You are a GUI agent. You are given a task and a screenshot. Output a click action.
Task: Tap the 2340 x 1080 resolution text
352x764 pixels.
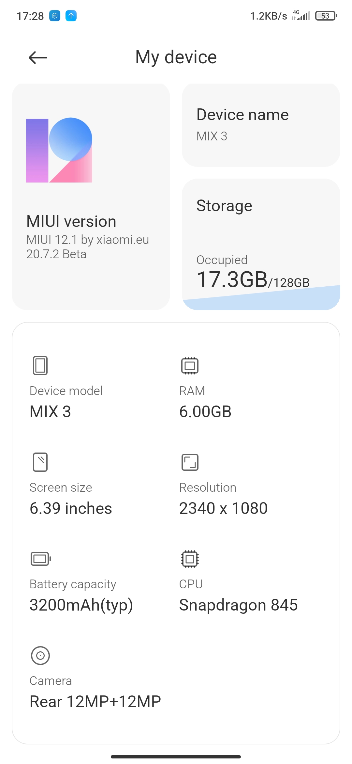coord(223,508)
